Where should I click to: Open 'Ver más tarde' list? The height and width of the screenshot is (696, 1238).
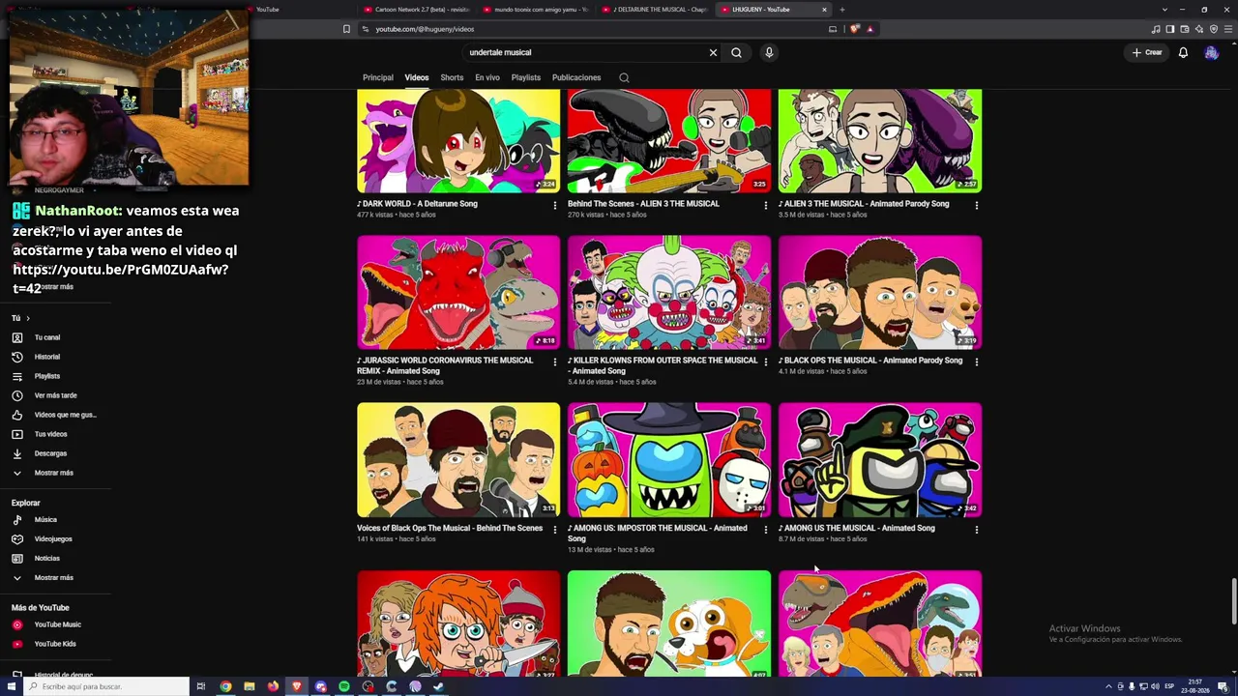tap(55, 395)
